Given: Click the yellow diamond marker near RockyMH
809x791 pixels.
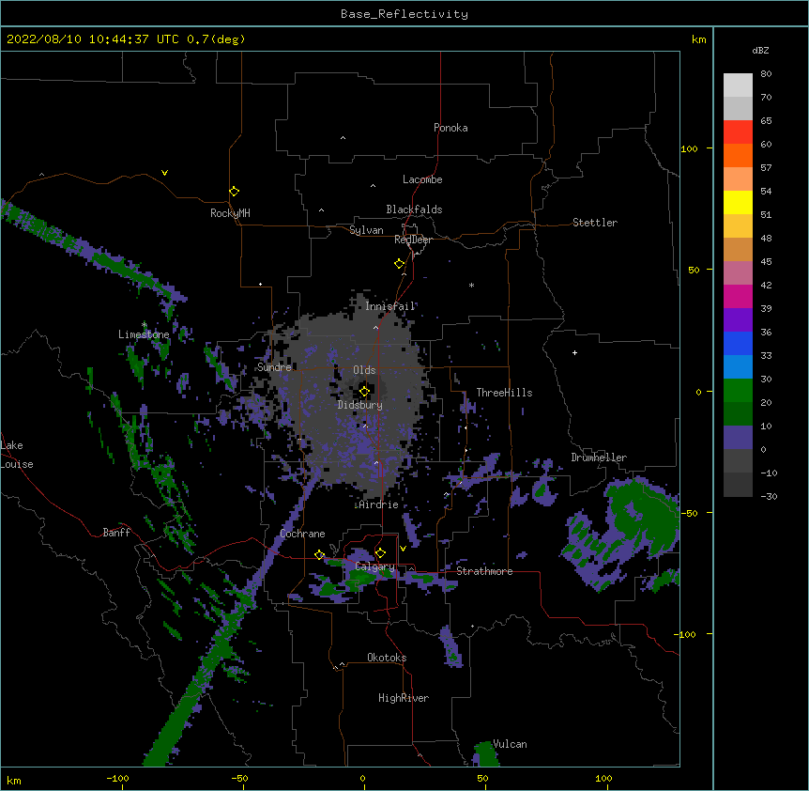Looking at the screenshot, I should pyautogui.click(x=234, y=192).
